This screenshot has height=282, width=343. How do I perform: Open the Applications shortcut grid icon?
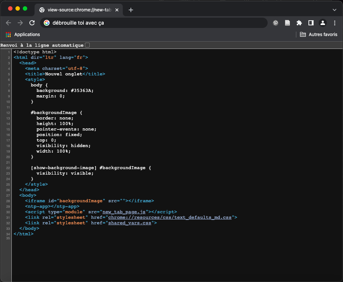tap(8, 35)
